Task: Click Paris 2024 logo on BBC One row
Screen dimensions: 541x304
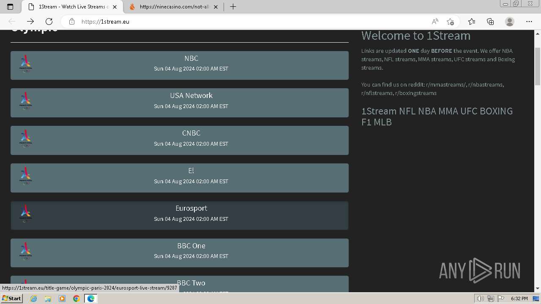Action: pos(25,251)
